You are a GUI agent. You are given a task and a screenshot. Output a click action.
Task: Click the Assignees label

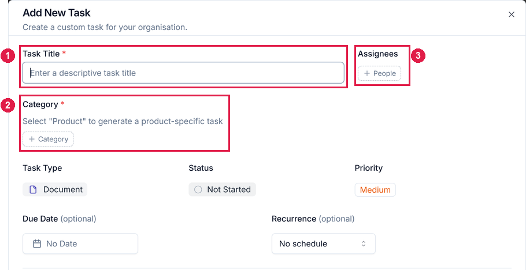point(377,54)
